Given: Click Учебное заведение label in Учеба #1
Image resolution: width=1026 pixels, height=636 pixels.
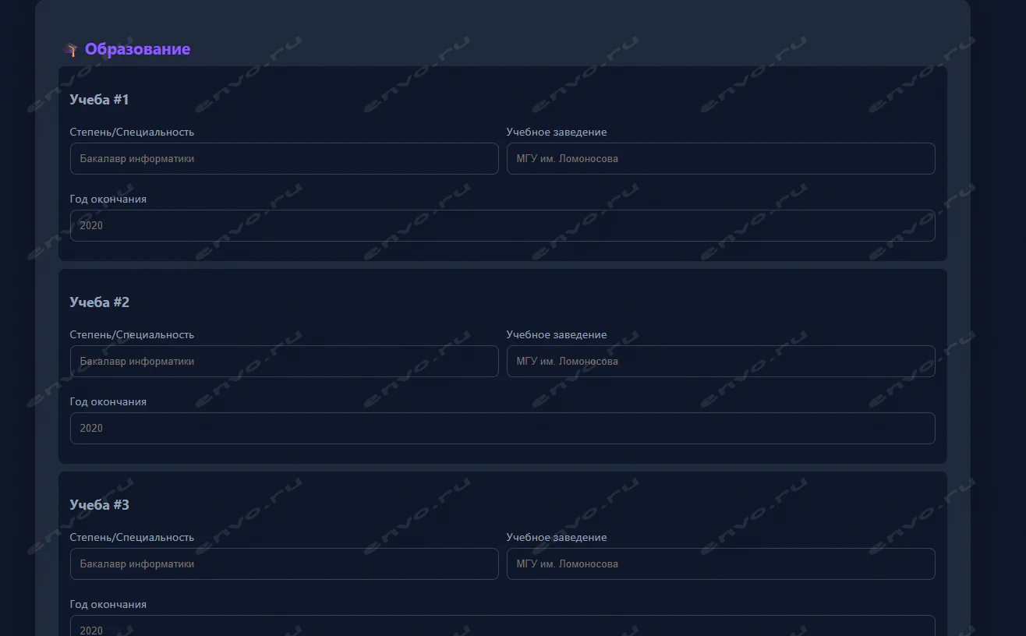Looking at the screenshot, I should [x=556, y=132].
